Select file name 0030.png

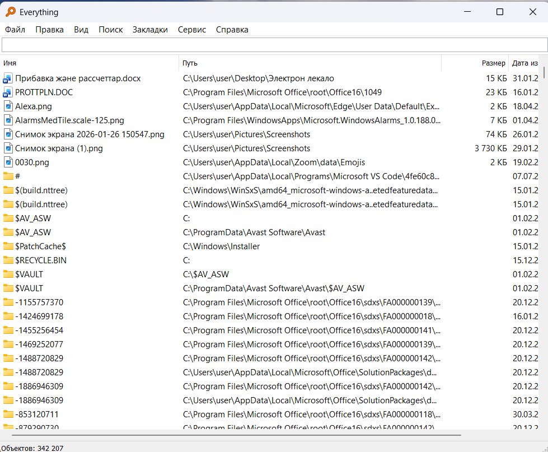click(x=32, y=162)
